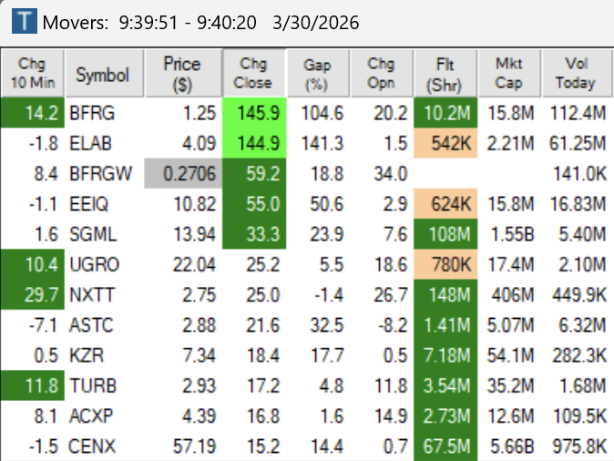Viewport: 614px width, 461px height.
Task: Sort by Chg 10 Min column header
Action: tap(33, 73)
